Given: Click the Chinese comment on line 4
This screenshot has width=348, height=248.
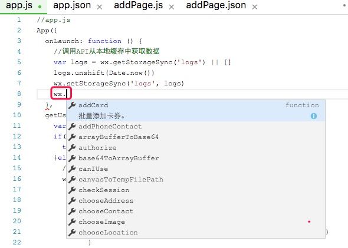Looking at the screenshot, I should pyautogui.click(x=107, y=51).
